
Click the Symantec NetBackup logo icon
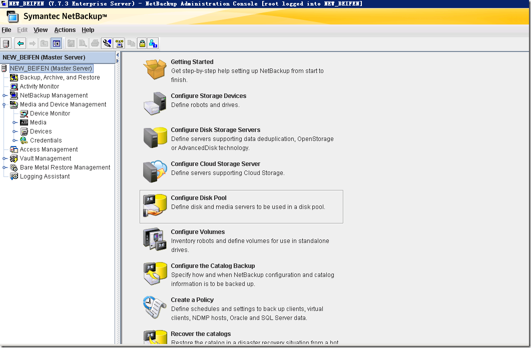click(x=13, y=16)
